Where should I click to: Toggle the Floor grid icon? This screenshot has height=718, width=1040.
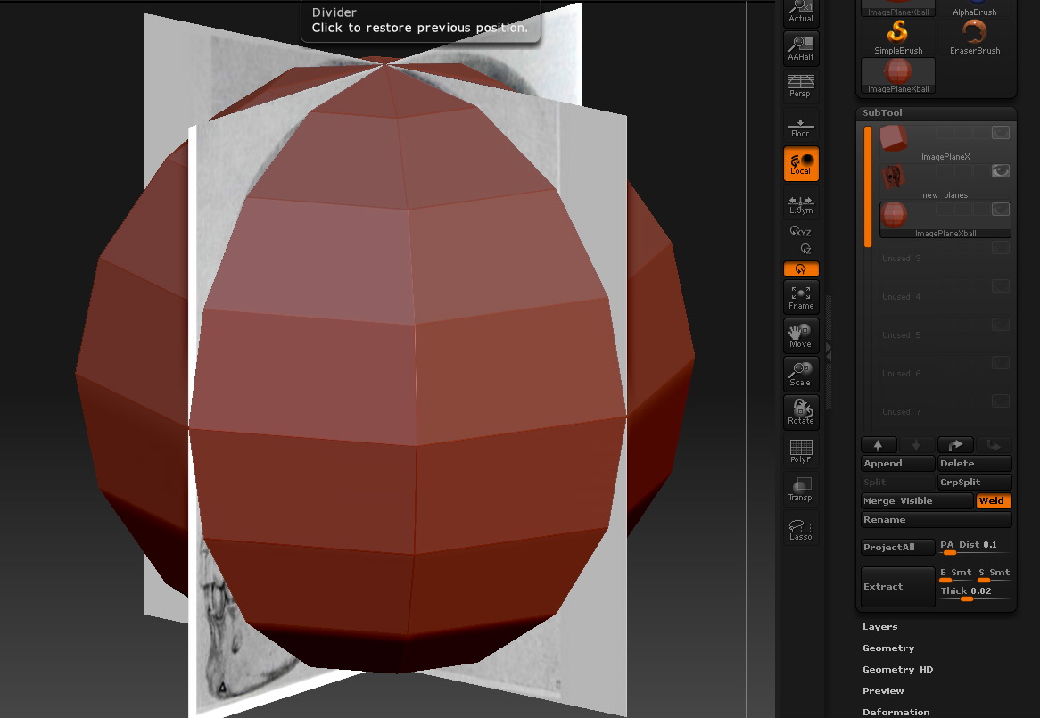tap(800, 127)
